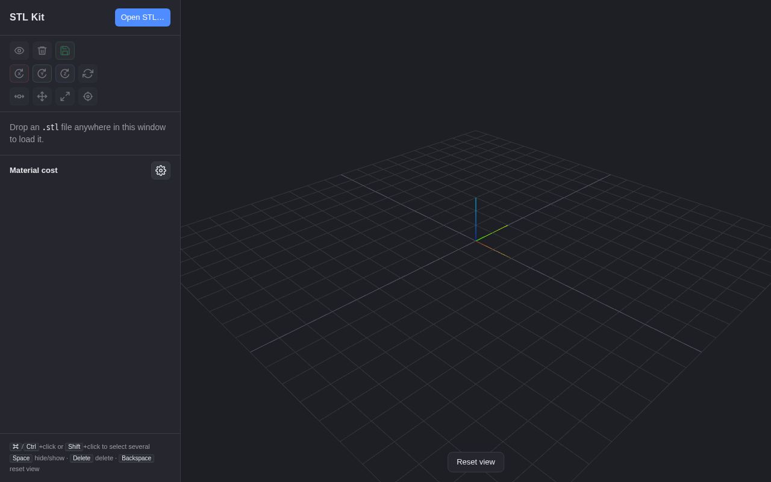This screenshot has width=771, height=482.
Task: Click the Shift key hint label
Action: click(74, 447)
